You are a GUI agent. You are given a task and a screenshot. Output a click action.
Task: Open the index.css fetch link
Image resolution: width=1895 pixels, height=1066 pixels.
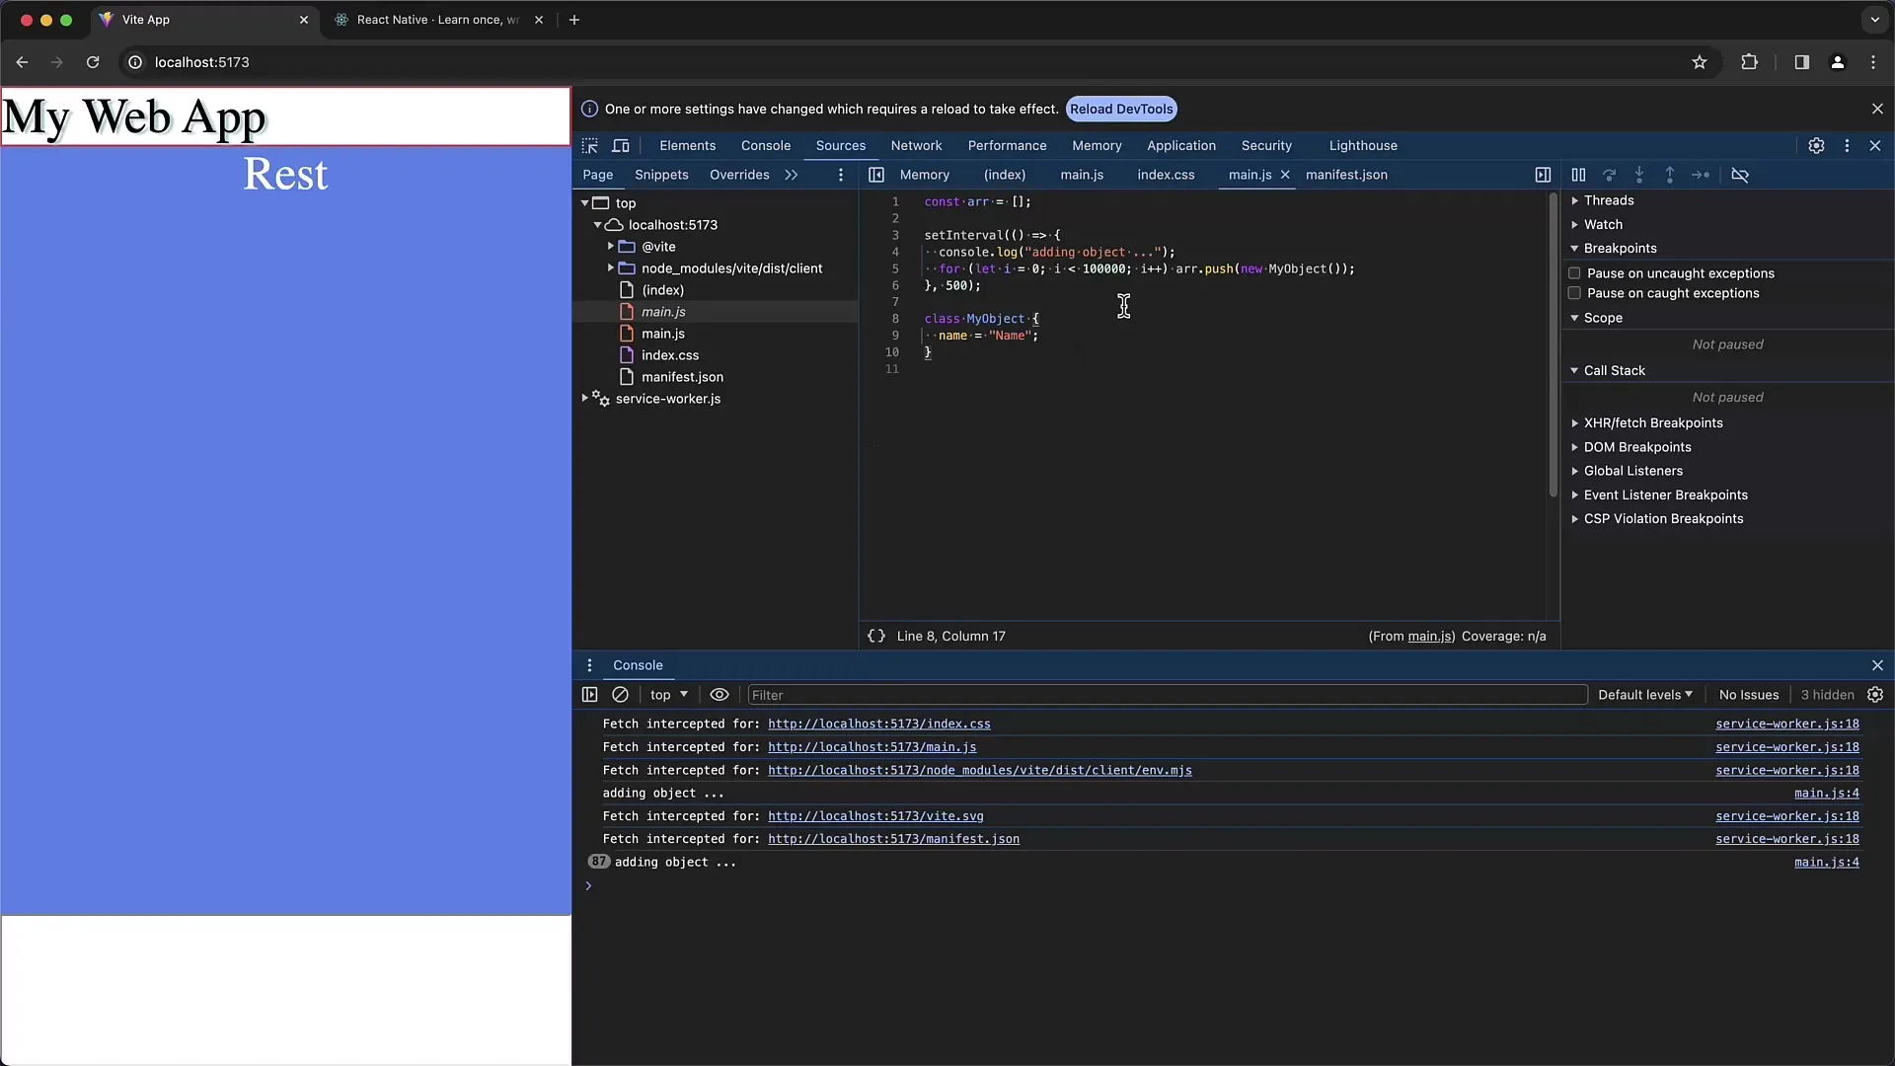click(878, 724)
